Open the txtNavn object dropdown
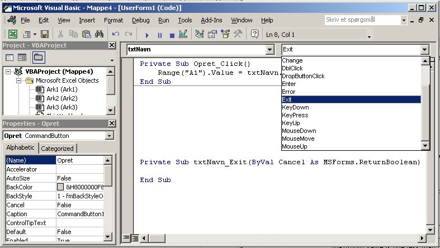This screenshot has height=248, width=440. point(270,49)
